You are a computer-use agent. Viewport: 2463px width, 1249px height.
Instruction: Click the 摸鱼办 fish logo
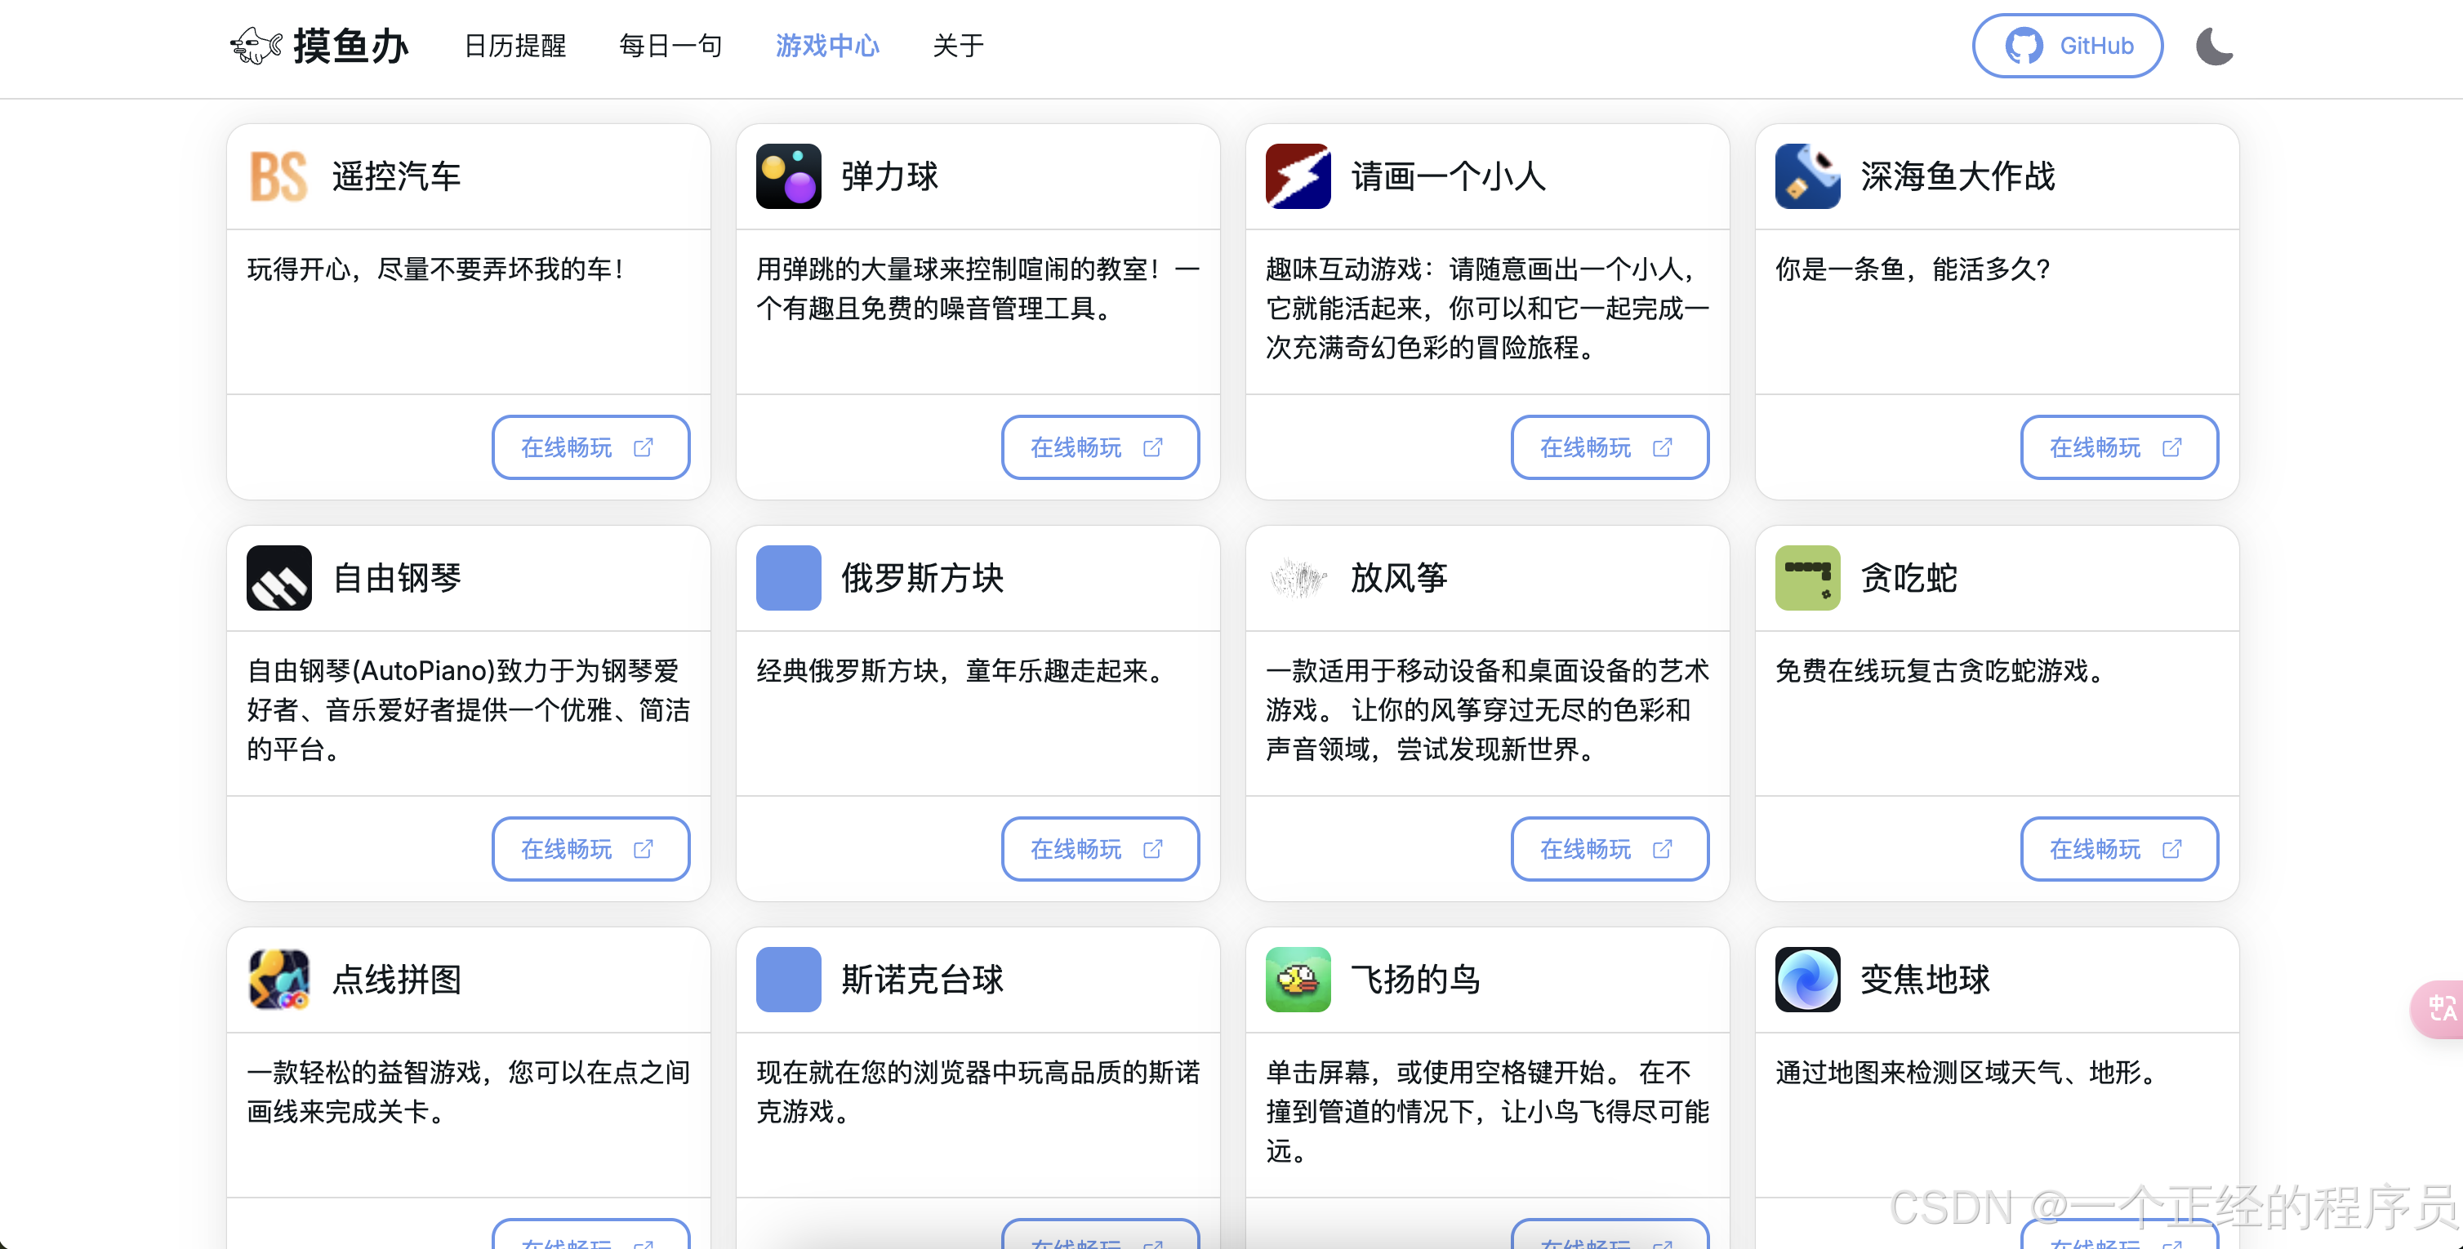pyautogui.click(x=256, y=45)
